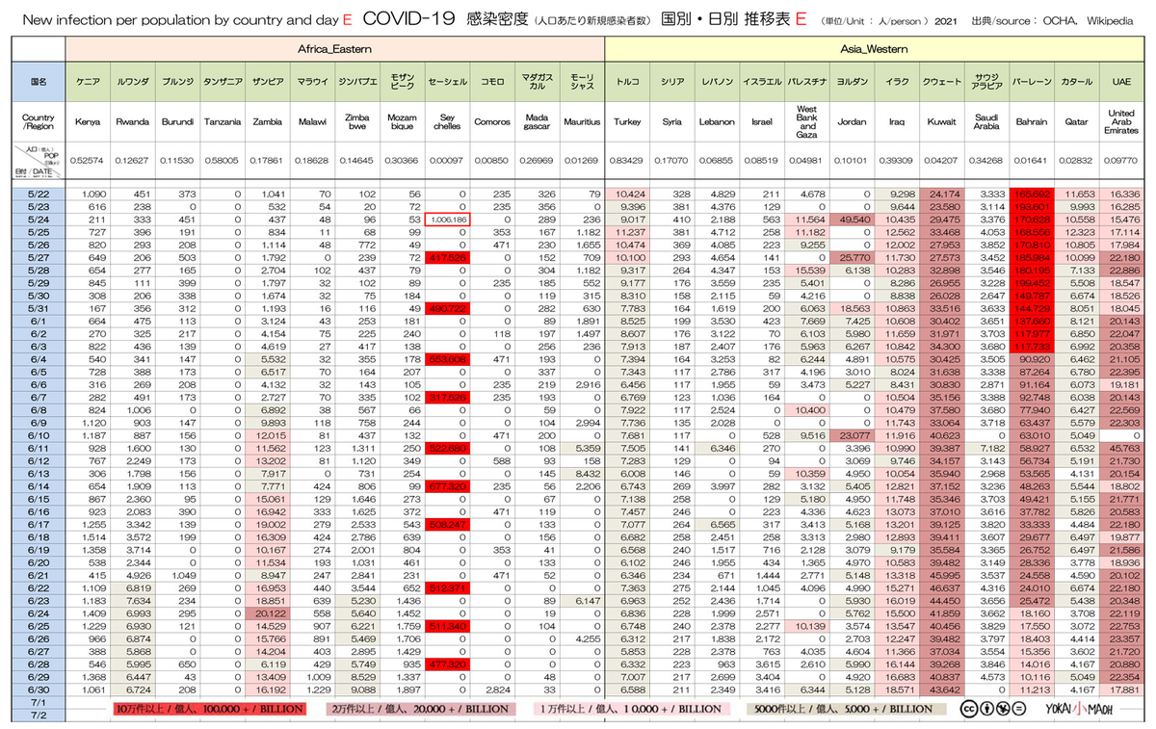The width and height of the screenshot is (1156, 729).
Task: Select the Rwanda column header
Action: pos(132,121)
